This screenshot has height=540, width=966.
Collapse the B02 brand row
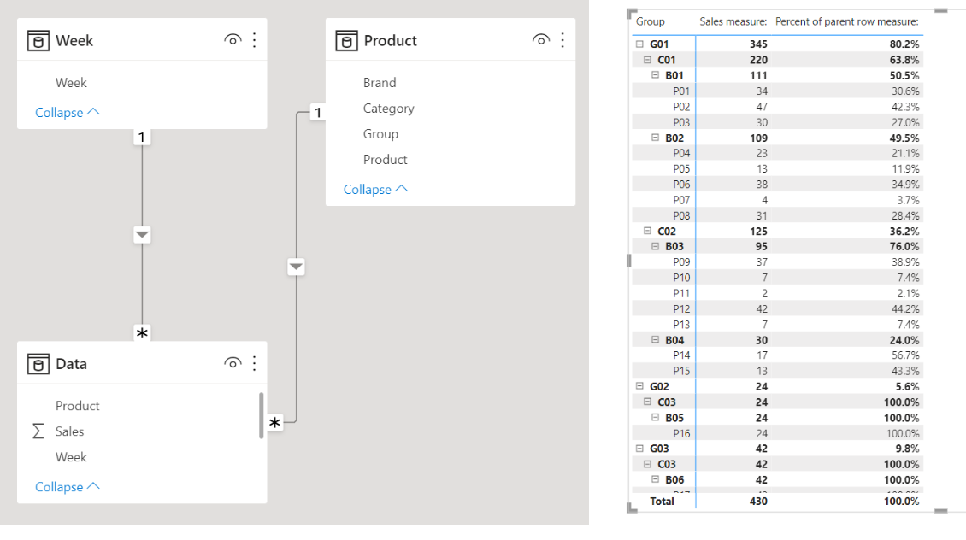tap(656, 138)
